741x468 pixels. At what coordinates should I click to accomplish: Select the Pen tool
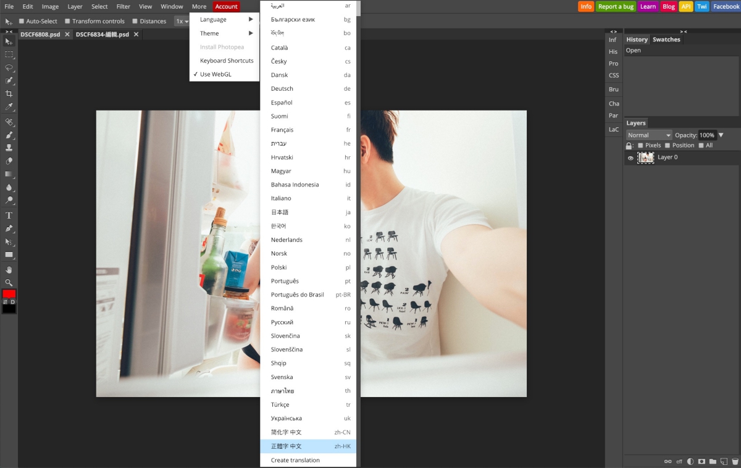coord(9,228)
